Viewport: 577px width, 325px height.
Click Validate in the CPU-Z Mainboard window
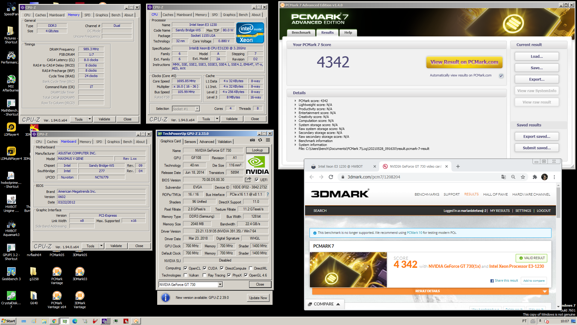[116, 246]
